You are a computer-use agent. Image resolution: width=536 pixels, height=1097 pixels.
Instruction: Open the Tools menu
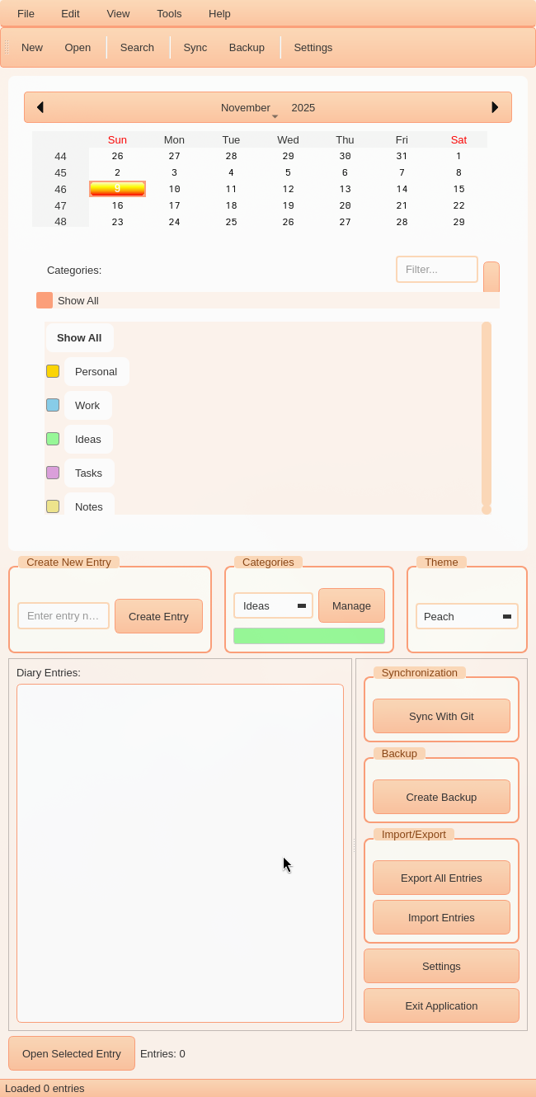tap(169, 13)
